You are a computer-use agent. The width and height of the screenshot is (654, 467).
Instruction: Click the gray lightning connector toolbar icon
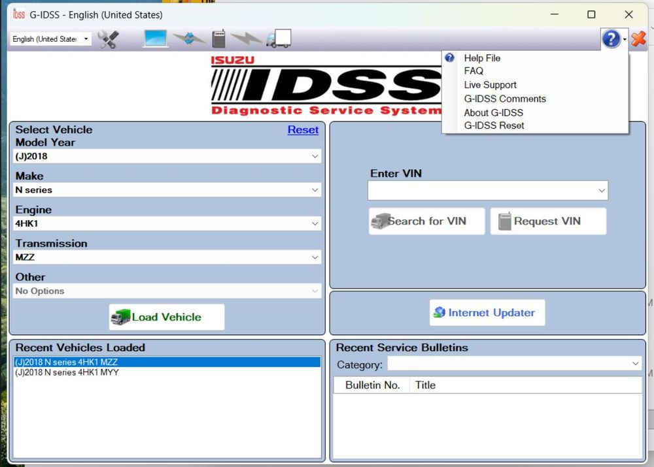click(x=246, y=39)
